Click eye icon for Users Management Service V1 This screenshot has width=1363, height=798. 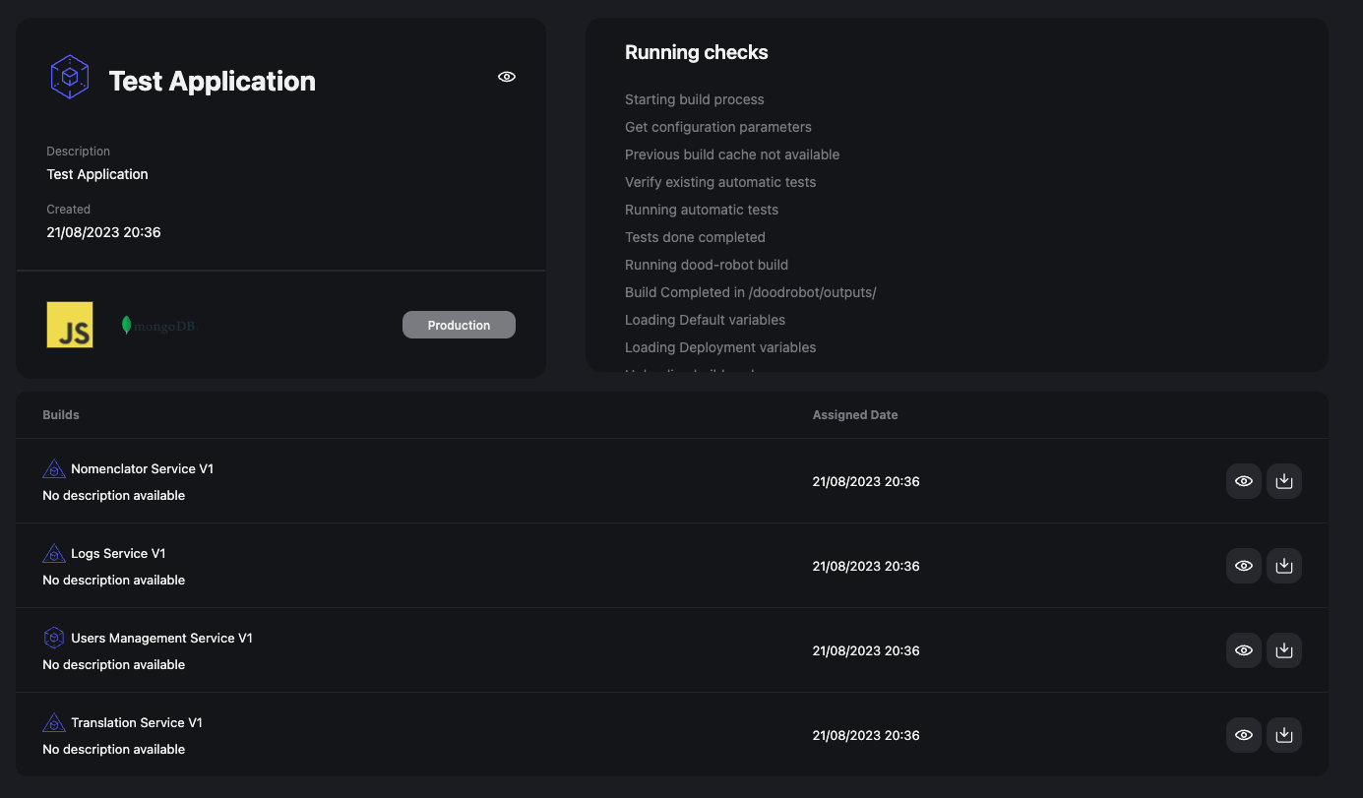click(x=1244, y=650)
